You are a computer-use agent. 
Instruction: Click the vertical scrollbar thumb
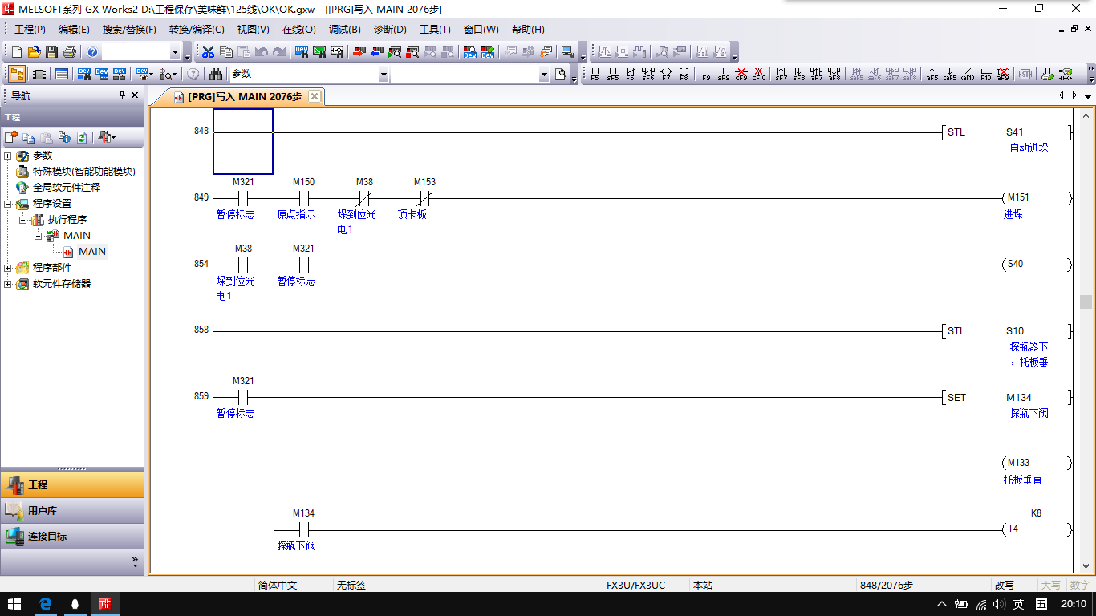tap(1086, 302)
